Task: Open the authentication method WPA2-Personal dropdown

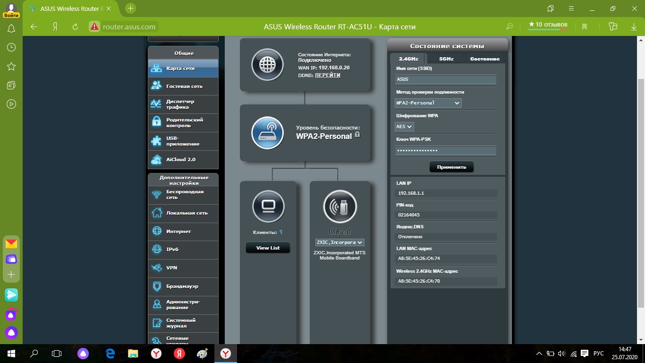Action: point(428,103)
